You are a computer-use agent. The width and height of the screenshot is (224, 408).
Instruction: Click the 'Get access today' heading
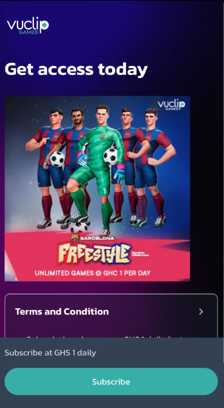(x=76, y=69)
